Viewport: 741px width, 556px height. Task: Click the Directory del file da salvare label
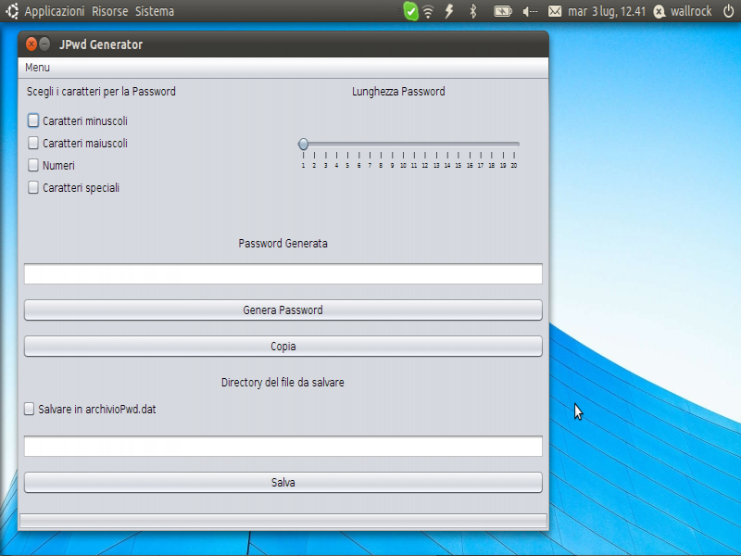tap(283, 383)
